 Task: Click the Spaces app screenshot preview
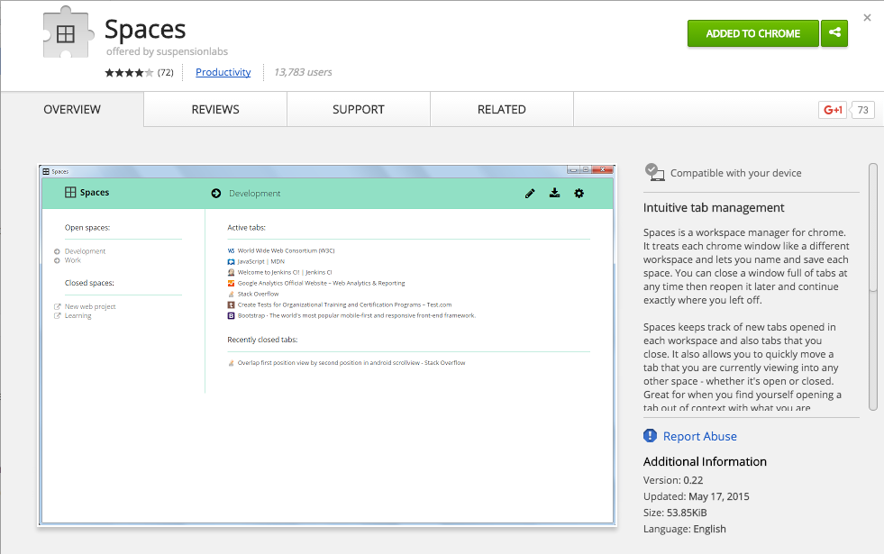click(327, 345)
